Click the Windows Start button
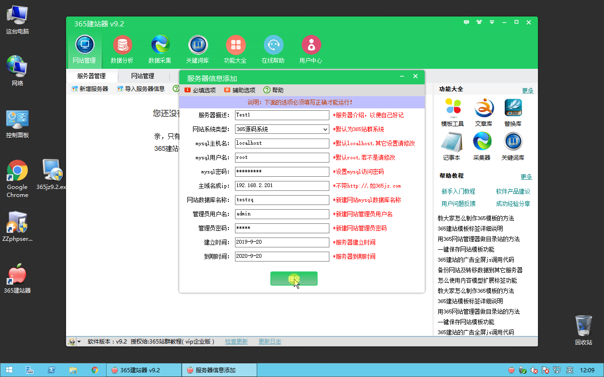604x377 pixels. [x=9, y=370]
